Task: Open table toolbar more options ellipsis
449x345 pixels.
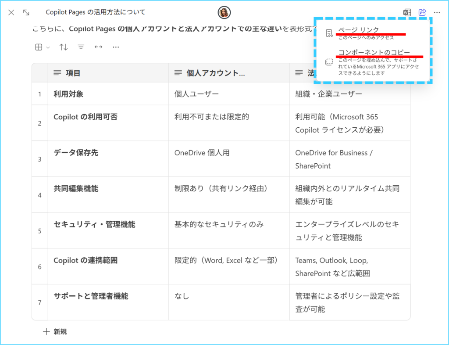Action: click(116, 47)
